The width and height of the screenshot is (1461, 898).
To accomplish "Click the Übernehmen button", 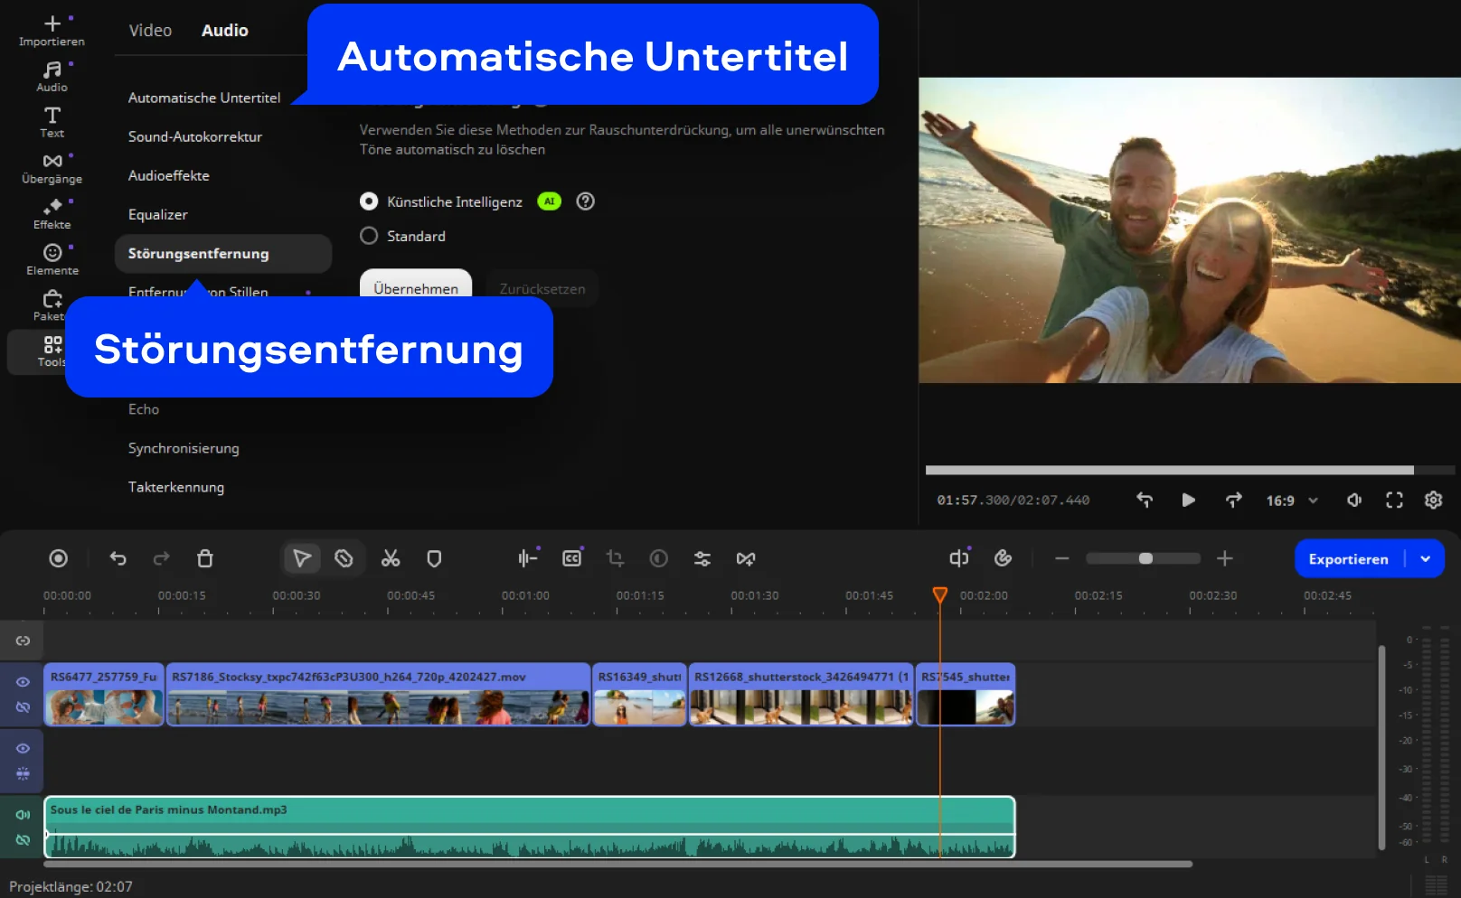I will (x=416, y=288).
